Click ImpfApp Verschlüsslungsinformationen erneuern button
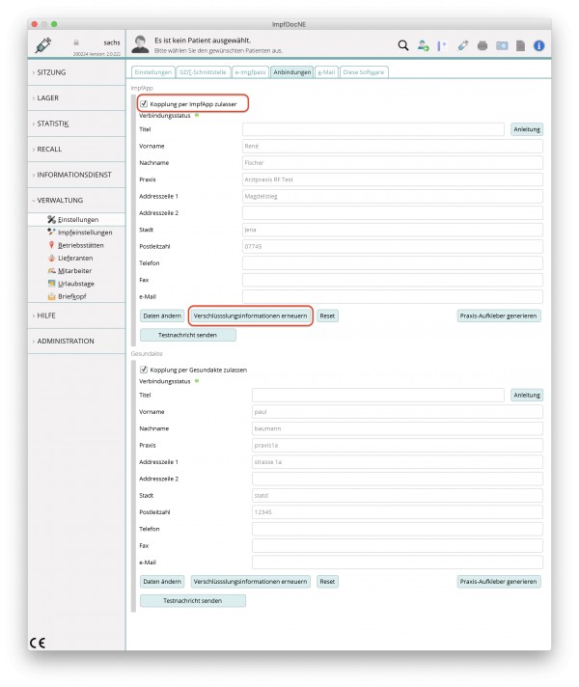The width and height of the screenshot is (579, 687). [x=250, y=316]
